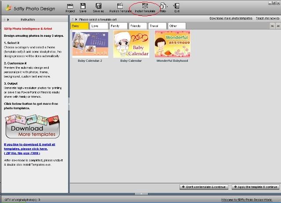Switch to the Love tab
The width and height of the screenshot is (281, 203).
[x=99, y=26]
